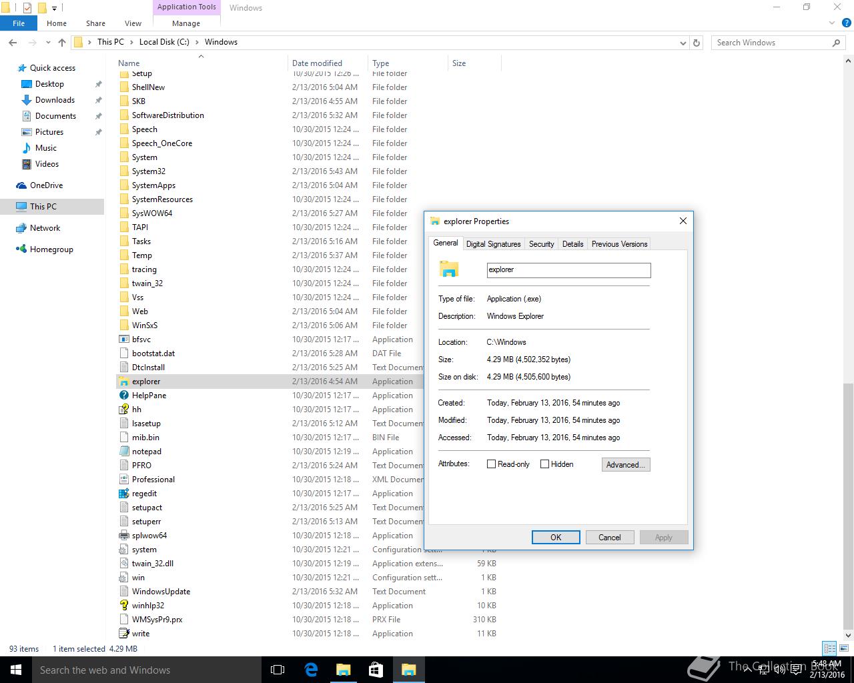Screen dimensions: 854x683
Task: Select Downloads in navigation pane
Action: [x=55, y=100]
